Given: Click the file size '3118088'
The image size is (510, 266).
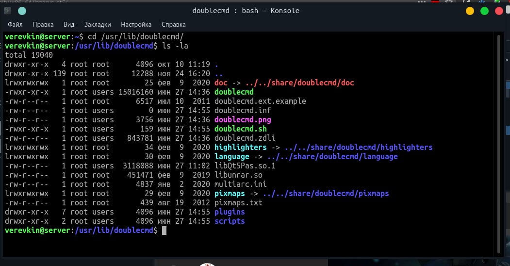Looking at the screenshot, I should tap(138, 166).
